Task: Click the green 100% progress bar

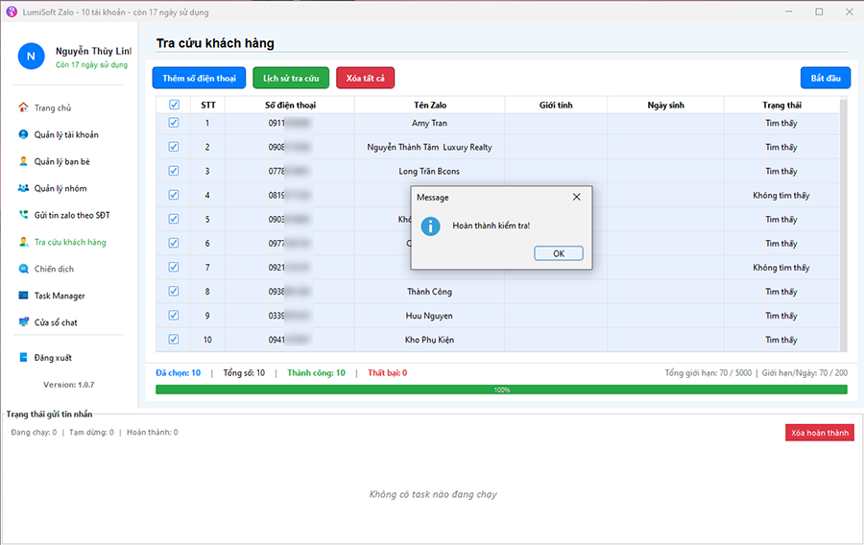Action: tap(501, 390)
